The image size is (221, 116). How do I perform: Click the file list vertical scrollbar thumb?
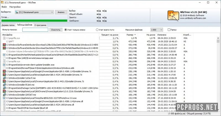[218, 41]
